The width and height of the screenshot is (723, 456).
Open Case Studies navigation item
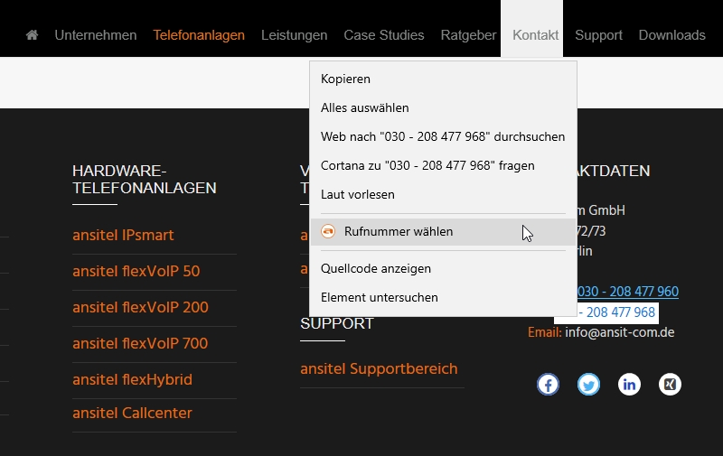tap(383, 35)
